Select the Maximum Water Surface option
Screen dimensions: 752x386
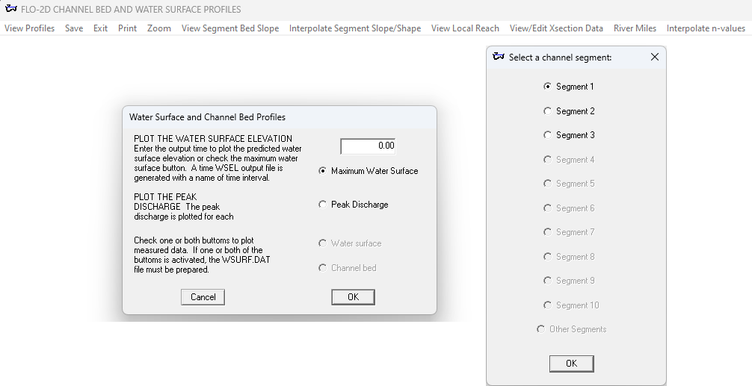coord(323,171)
